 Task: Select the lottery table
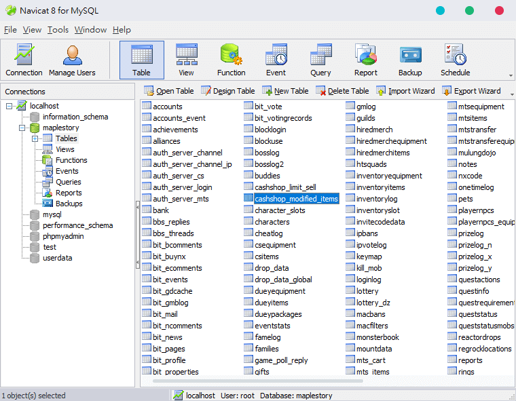(367, 291)
